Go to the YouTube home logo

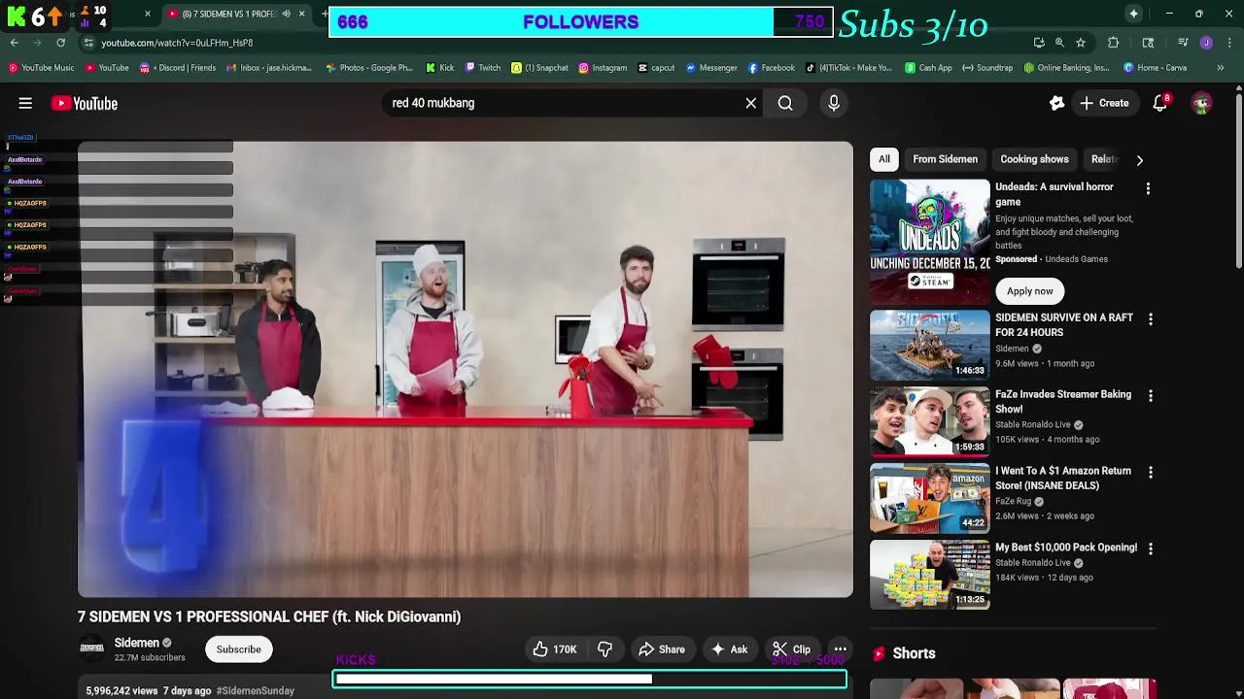click(x=85, y=103)
